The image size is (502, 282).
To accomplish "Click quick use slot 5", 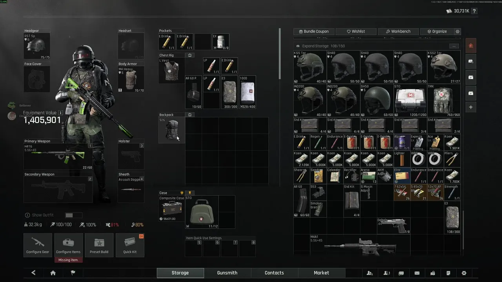I will pos(193,248).
